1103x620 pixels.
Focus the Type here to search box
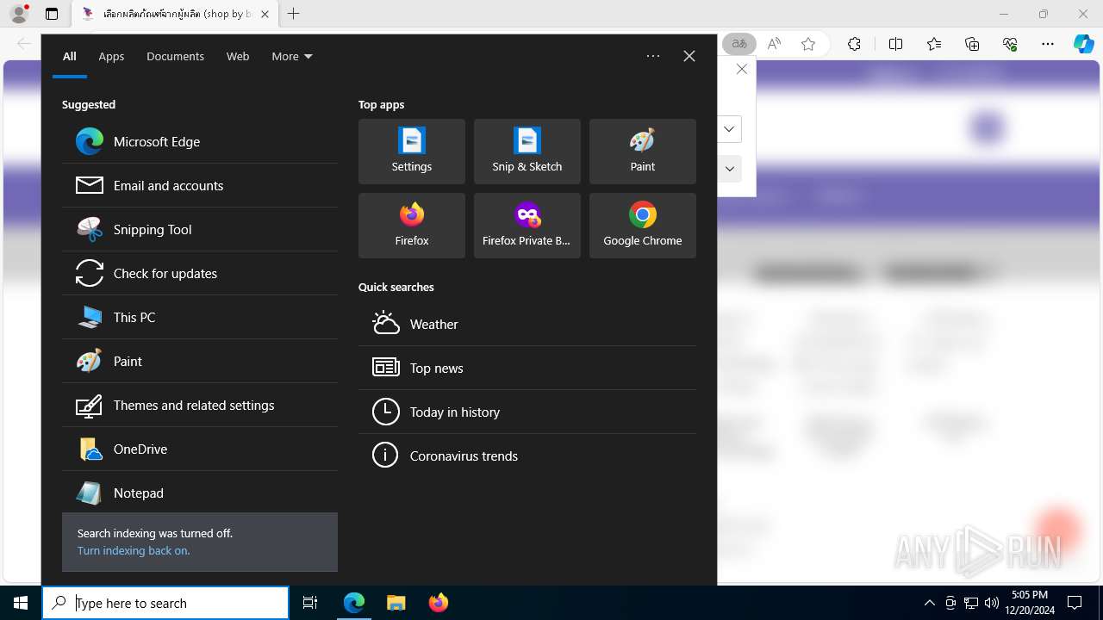[x=165, y=603]
